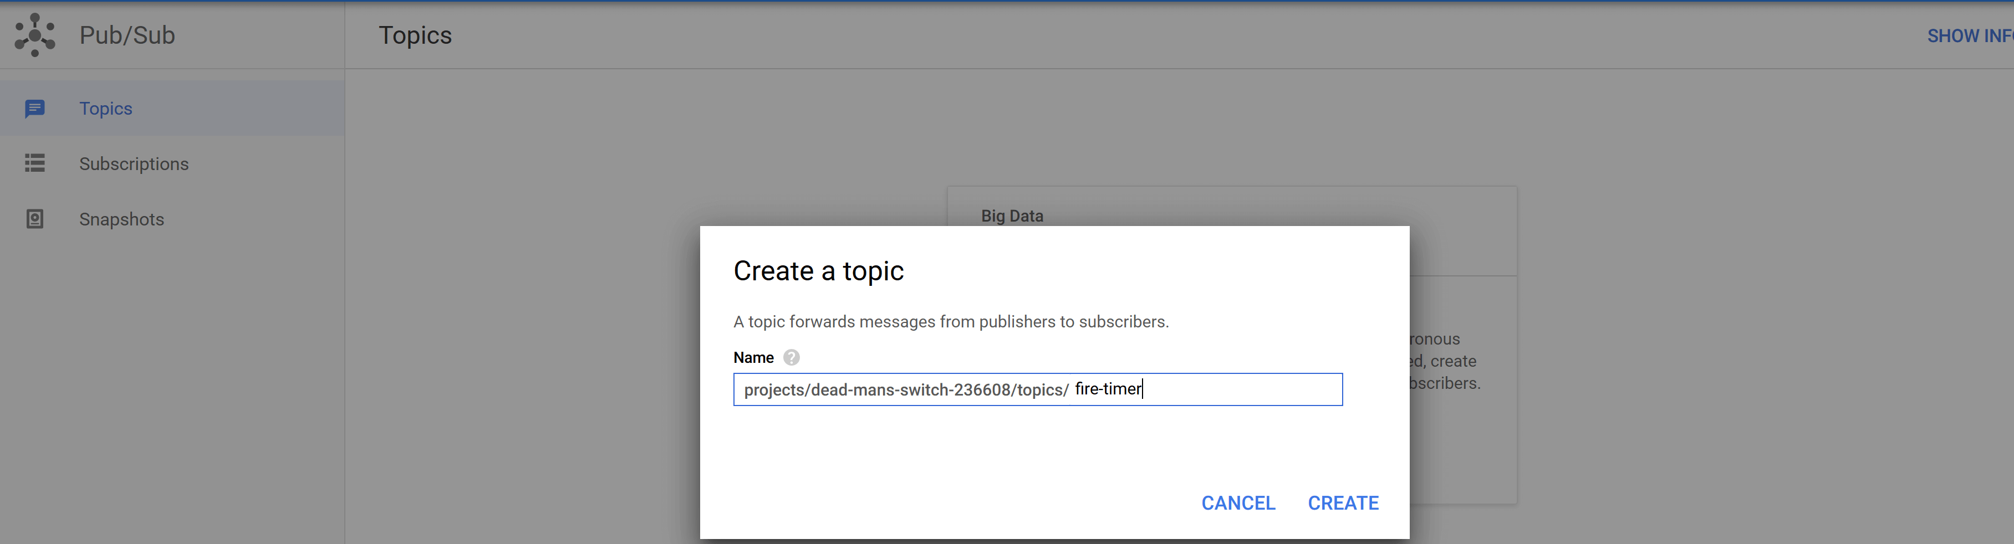Click the 'Create a topic' dialog title
This screenshot has height=544, width=2014.
coord(818,270)
